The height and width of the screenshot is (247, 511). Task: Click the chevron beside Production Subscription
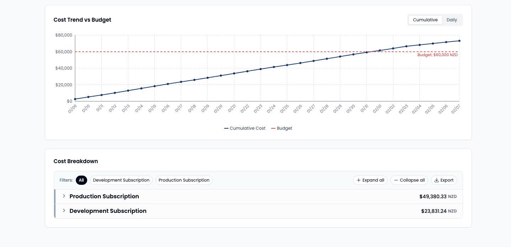point(64,196)
